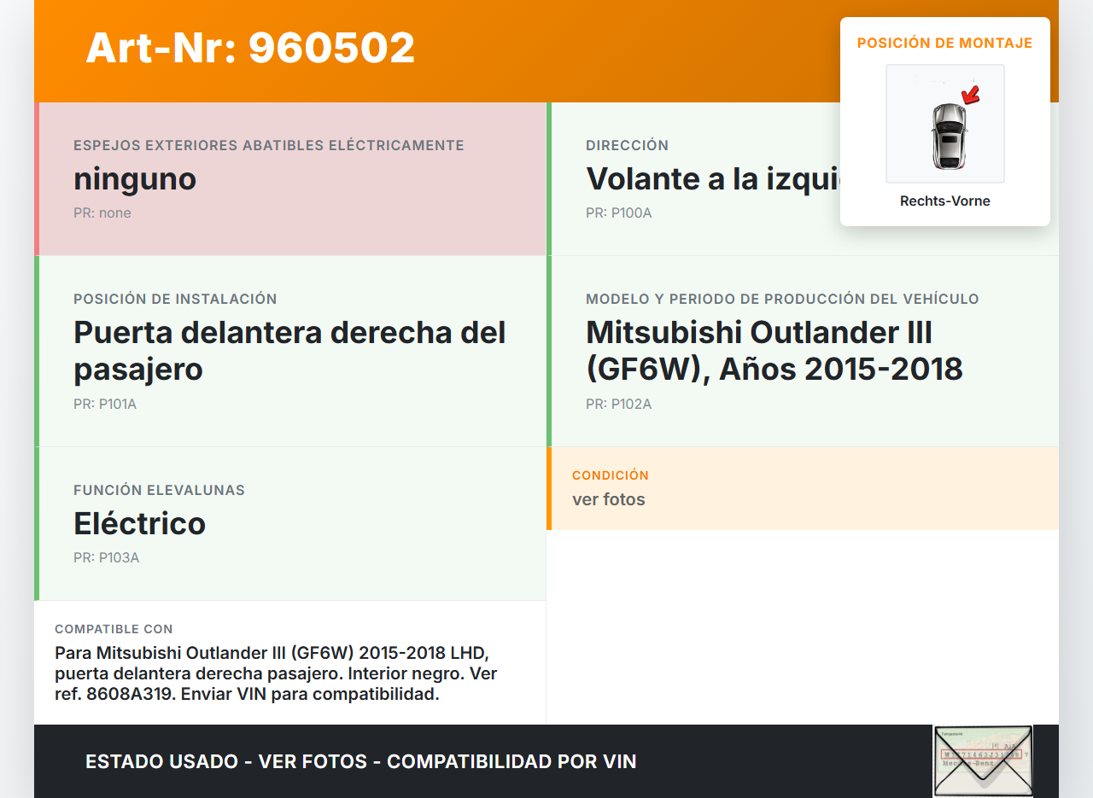
Task: Click the 'PR: P101A' code
Action: (x=105, y=404)
